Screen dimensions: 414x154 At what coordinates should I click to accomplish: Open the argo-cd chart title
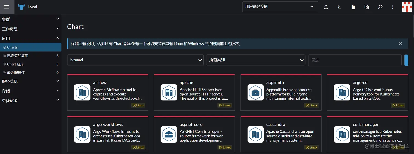point(360,82)
